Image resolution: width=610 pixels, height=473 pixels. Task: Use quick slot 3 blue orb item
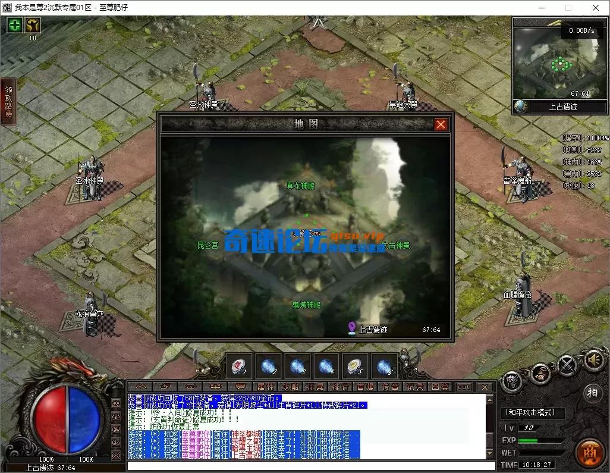(297, 366)
